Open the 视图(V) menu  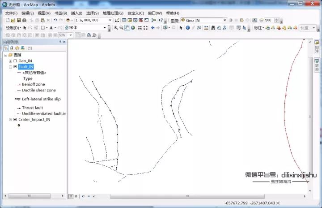(x=44, y=13)
